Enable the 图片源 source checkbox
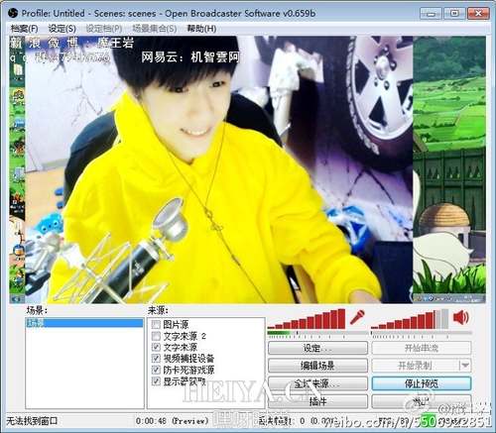Viewport: 496px width, 433px height. [x=156, y=324]
